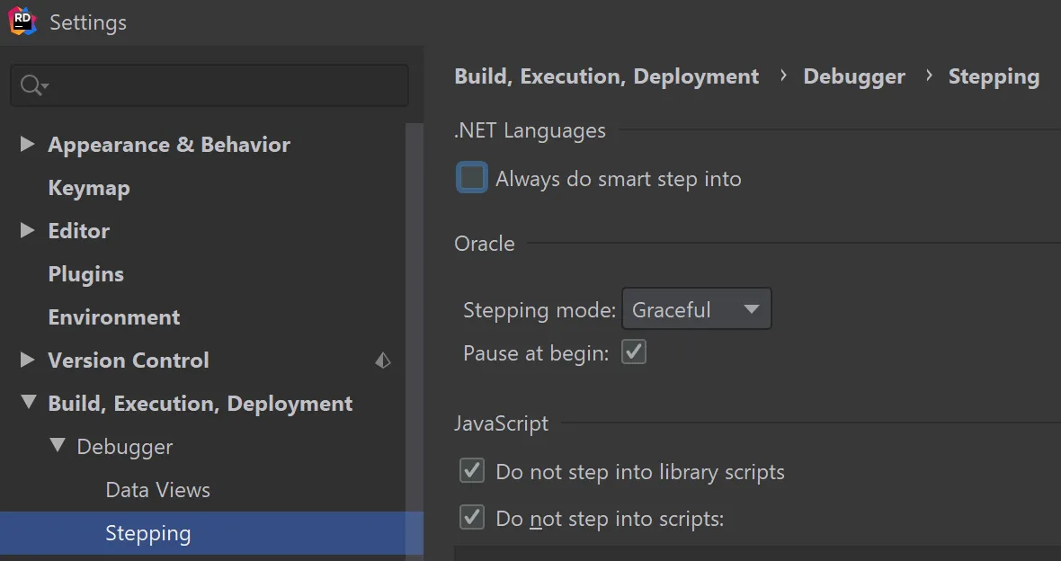The height and width of the screenshot is (561, 1061).
Task: Open the Keymap settings page
Action: point(88,188)
